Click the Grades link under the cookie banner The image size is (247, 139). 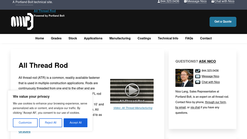coord(24,132)
